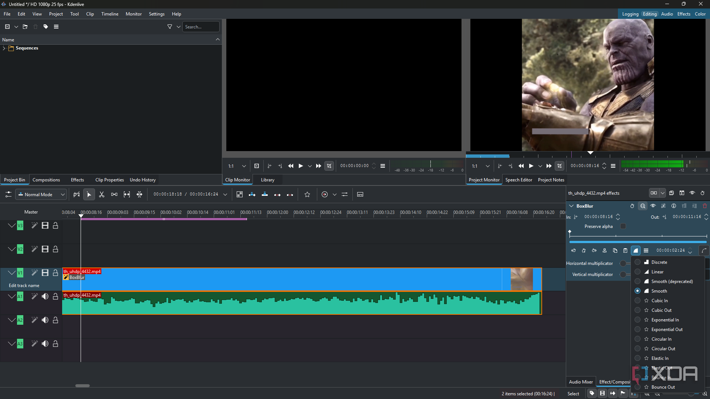This screenshot has height=399, width=710.
Task: Toggle BoxBlur effect zone magnifier icon
Action: click(x=643, y=206)
